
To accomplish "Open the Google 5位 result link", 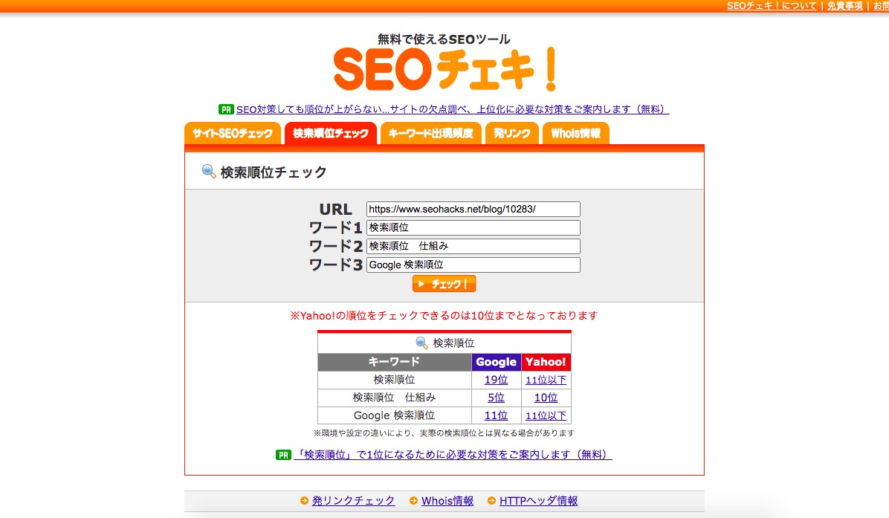I will click(496, 398).
